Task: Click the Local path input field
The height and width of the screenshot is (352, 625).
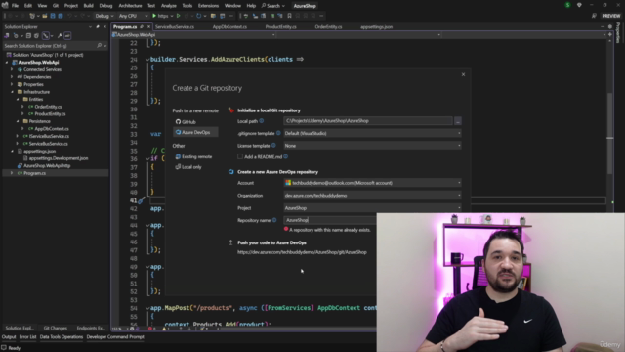Action: (x=368, y=121)
